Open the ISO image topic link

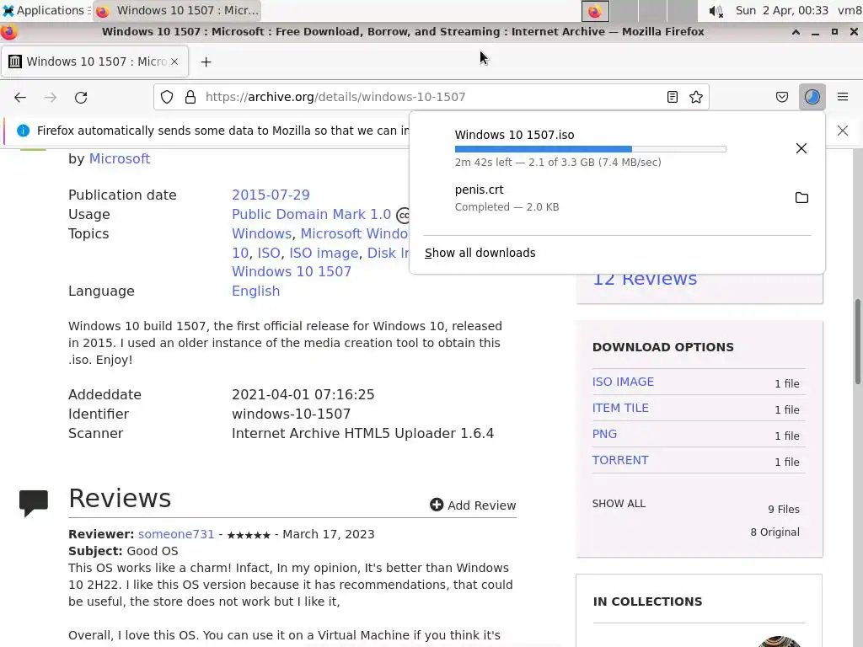click(x=324, y=253)
